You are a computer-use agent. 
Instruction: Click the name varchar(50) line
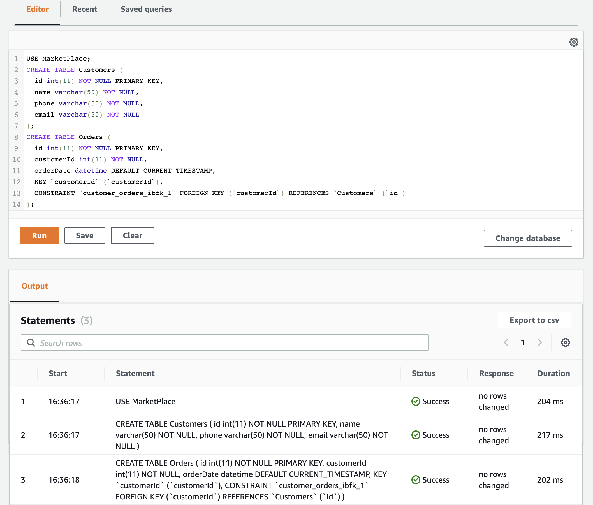click(87, 92)
